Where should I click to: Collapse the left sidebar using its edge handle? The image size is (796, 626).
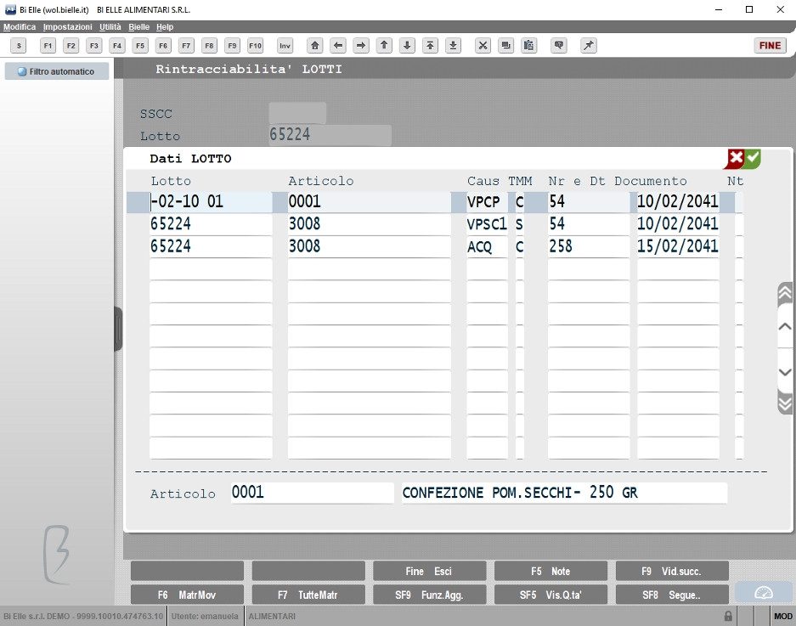[x=118, y=329]
